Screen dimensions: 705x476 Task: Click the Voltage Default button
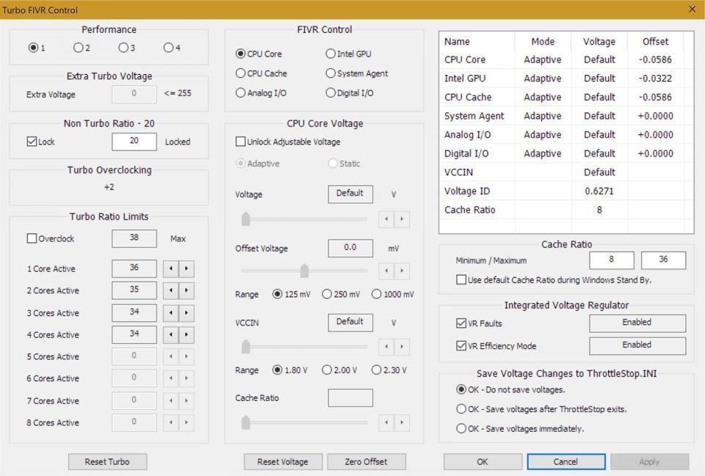350,194
